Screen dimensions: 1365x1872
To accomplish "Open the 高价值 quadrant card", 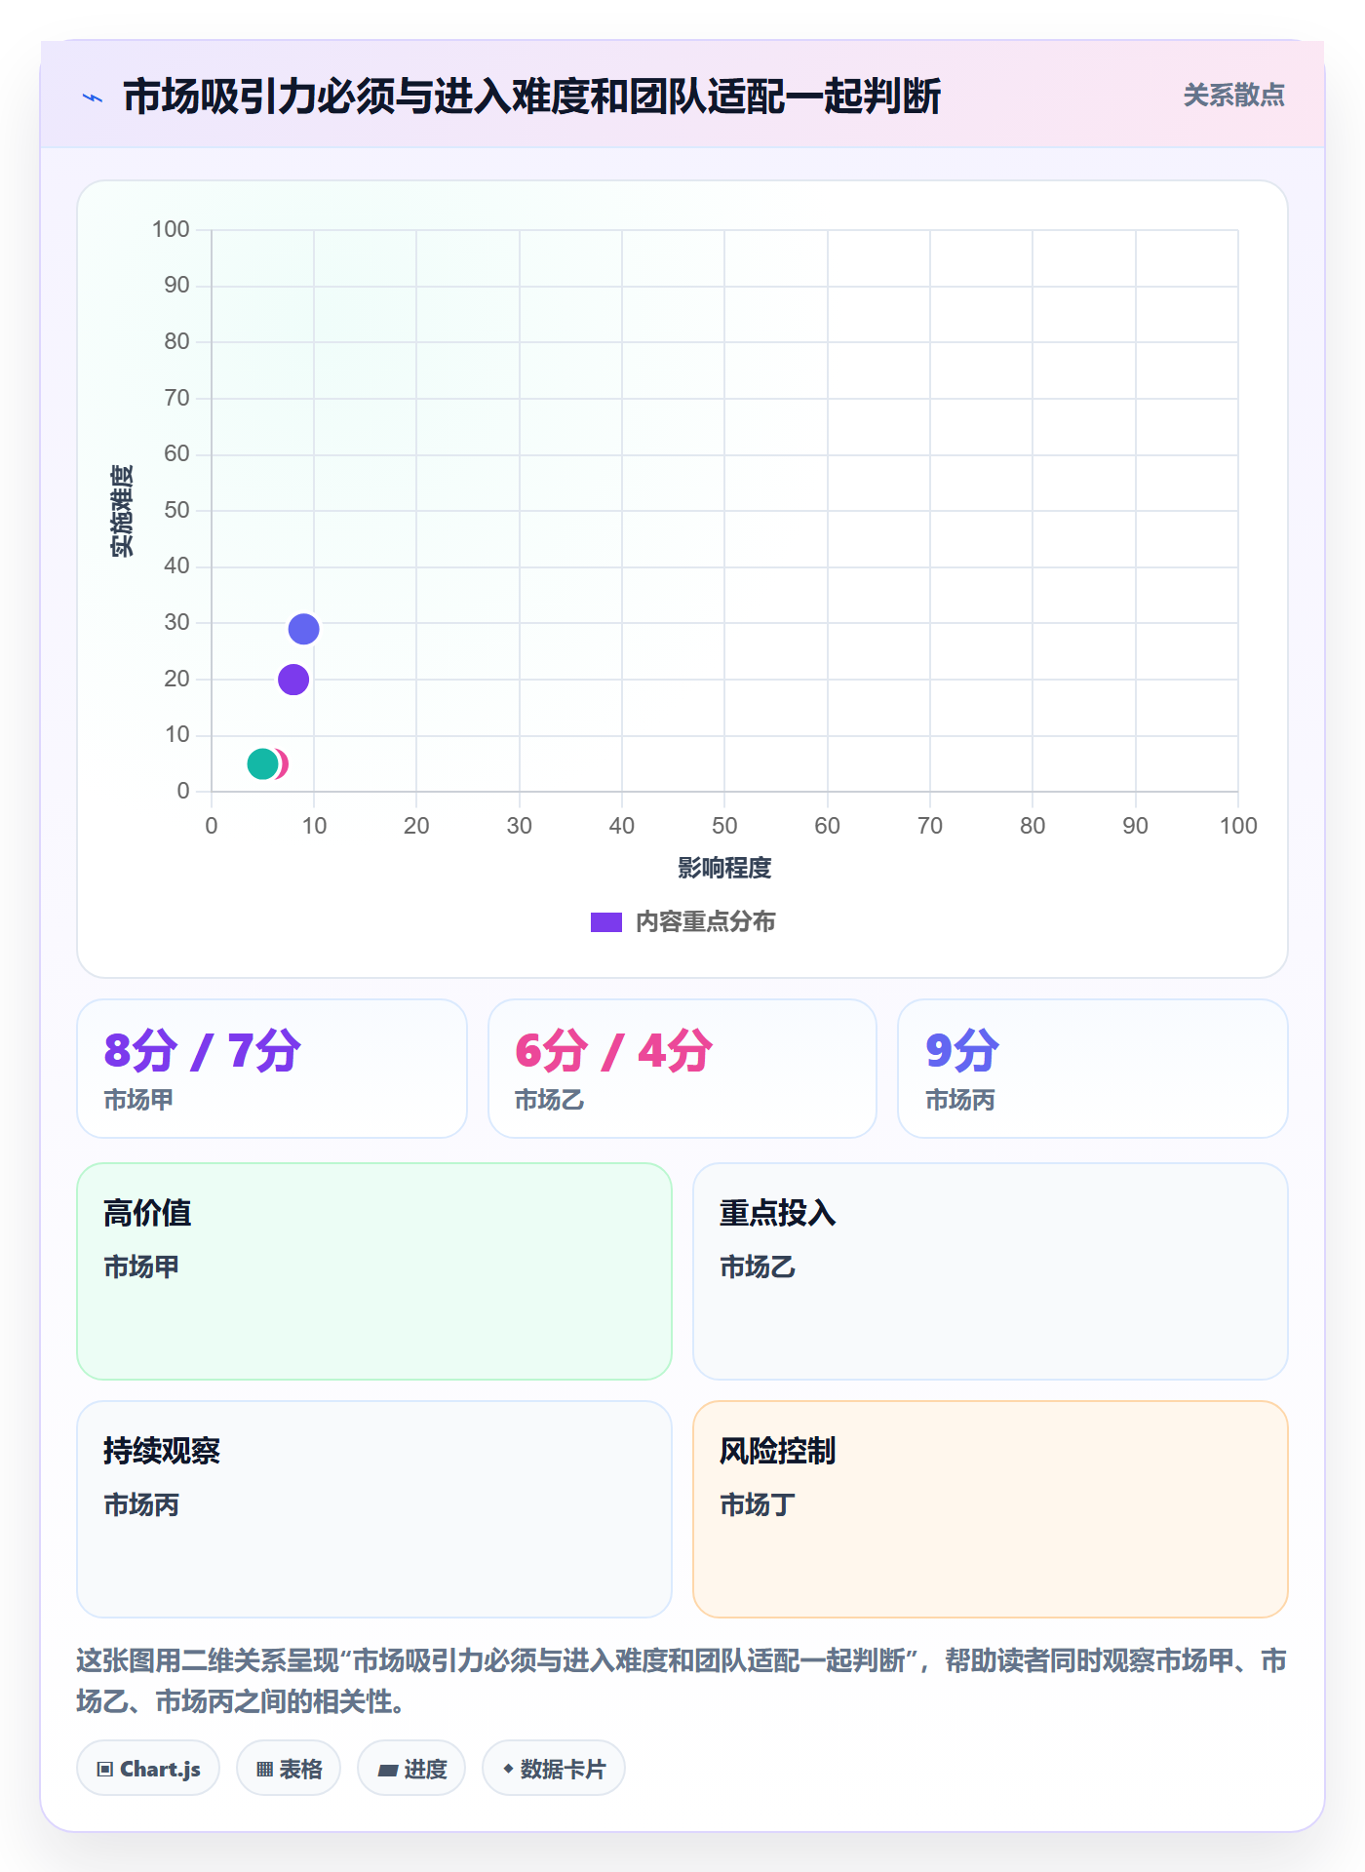I will [374, 1271].
